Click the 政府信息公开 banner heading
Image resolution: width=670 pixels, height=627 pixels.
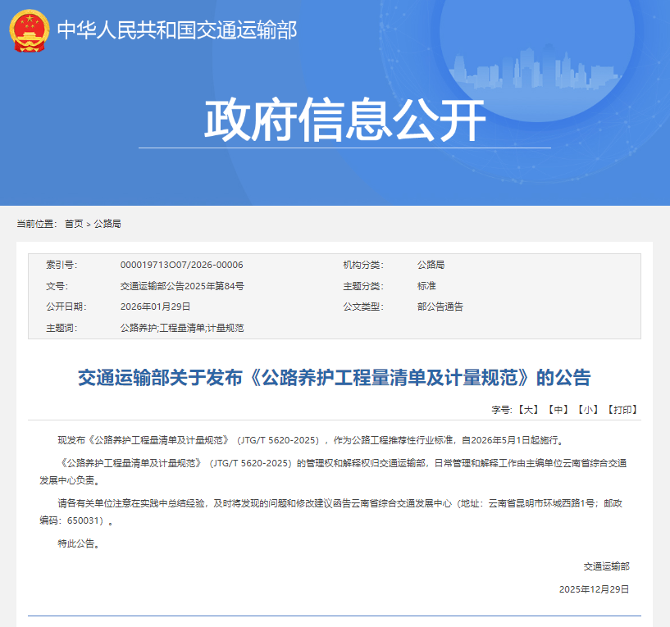tap(344, 120)
